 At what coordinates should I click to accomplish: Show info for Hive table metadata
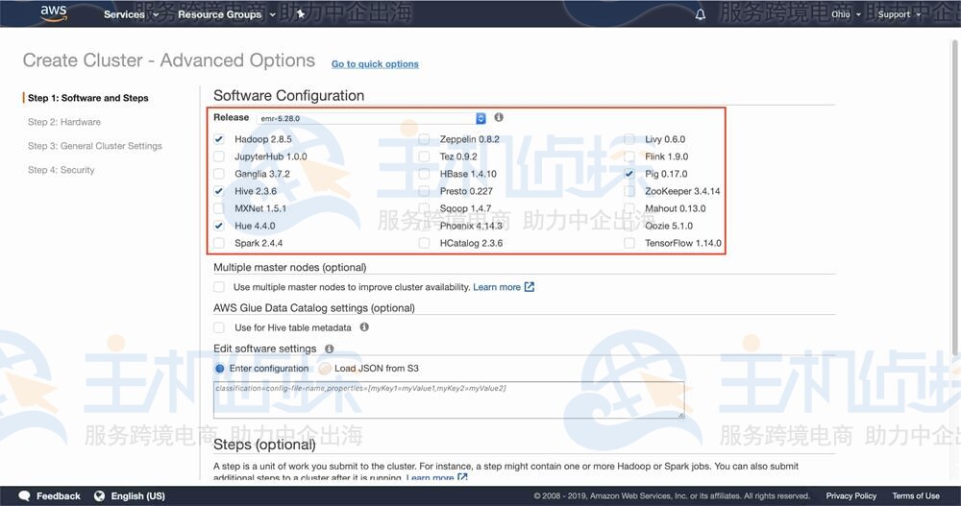click(364, 327)
